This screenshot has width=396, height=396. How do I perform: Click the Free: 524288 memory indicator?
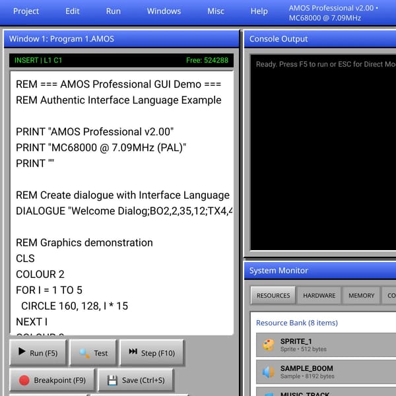pyautogui.click(x=207, y=60)
